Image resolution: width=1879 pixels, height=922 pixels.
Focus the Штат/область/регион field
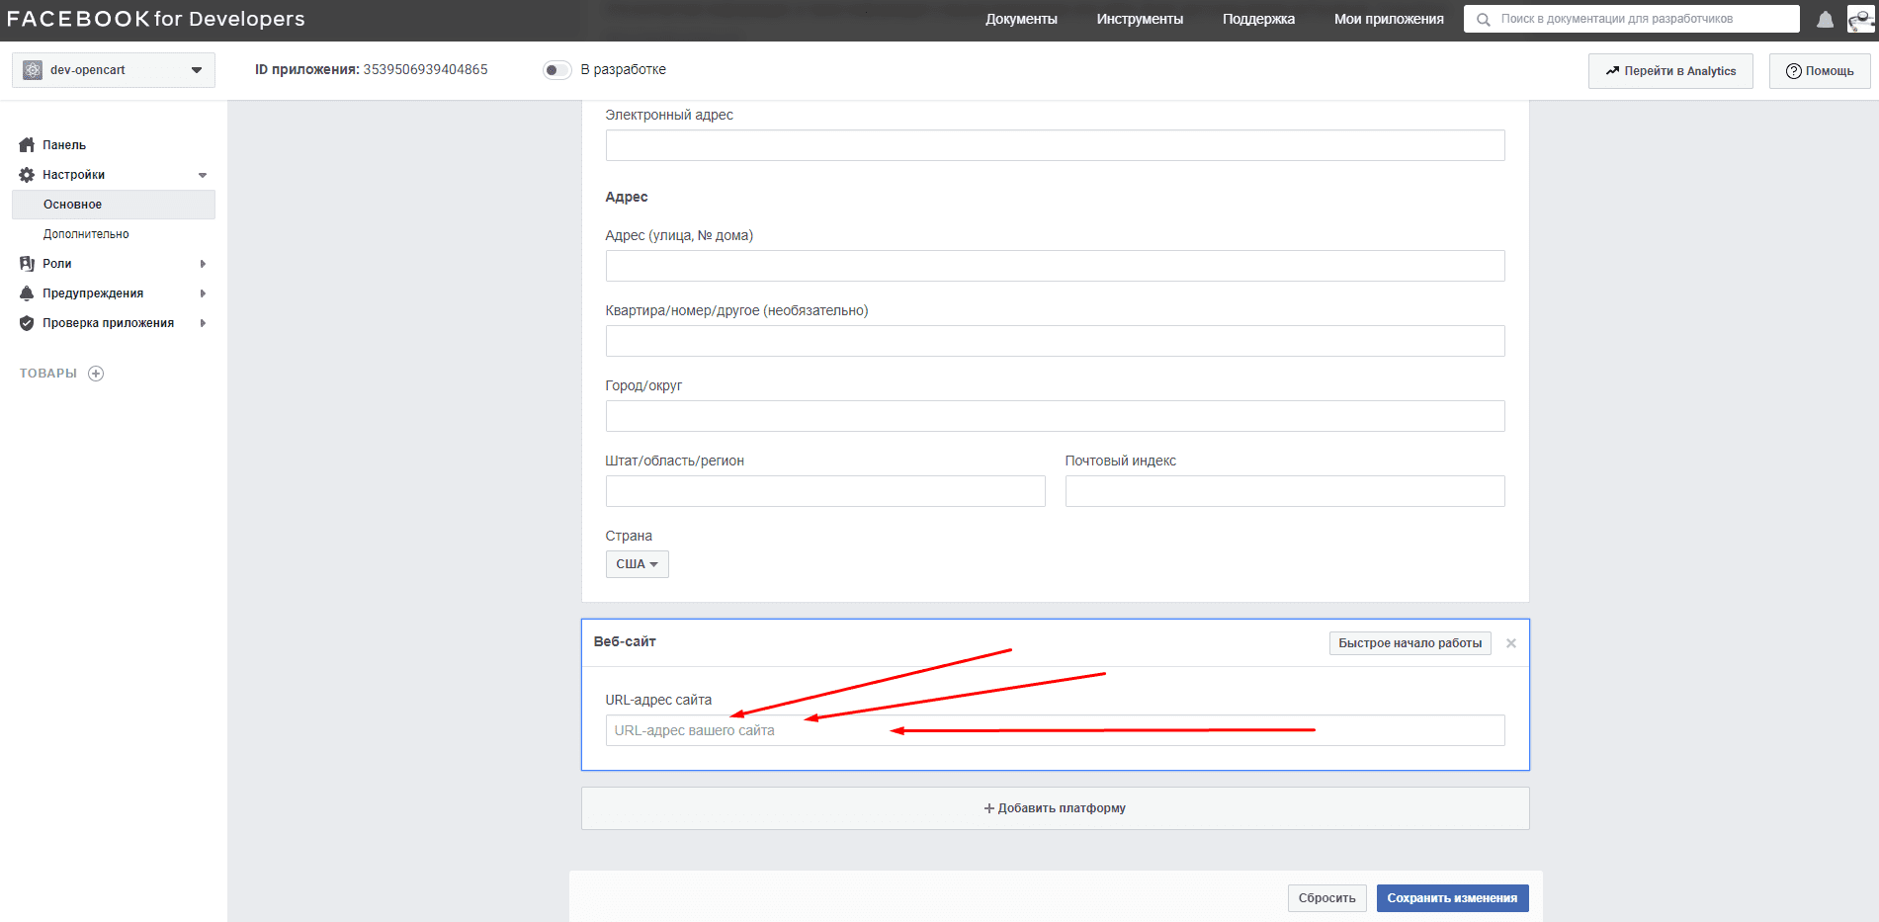825,491
